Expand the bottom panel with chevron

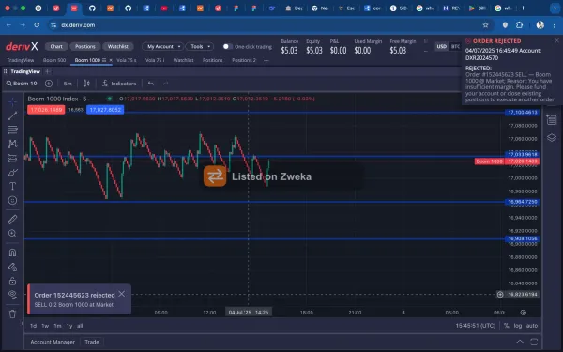pyautogui.click(x=520, y=342)
